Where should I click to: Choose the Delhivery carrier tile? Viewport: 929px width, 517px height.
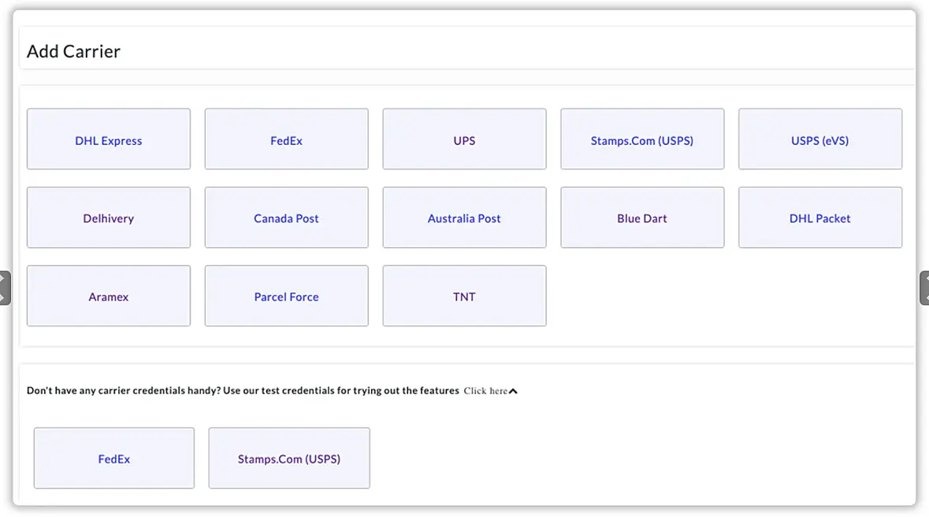[x=109, y=218]
